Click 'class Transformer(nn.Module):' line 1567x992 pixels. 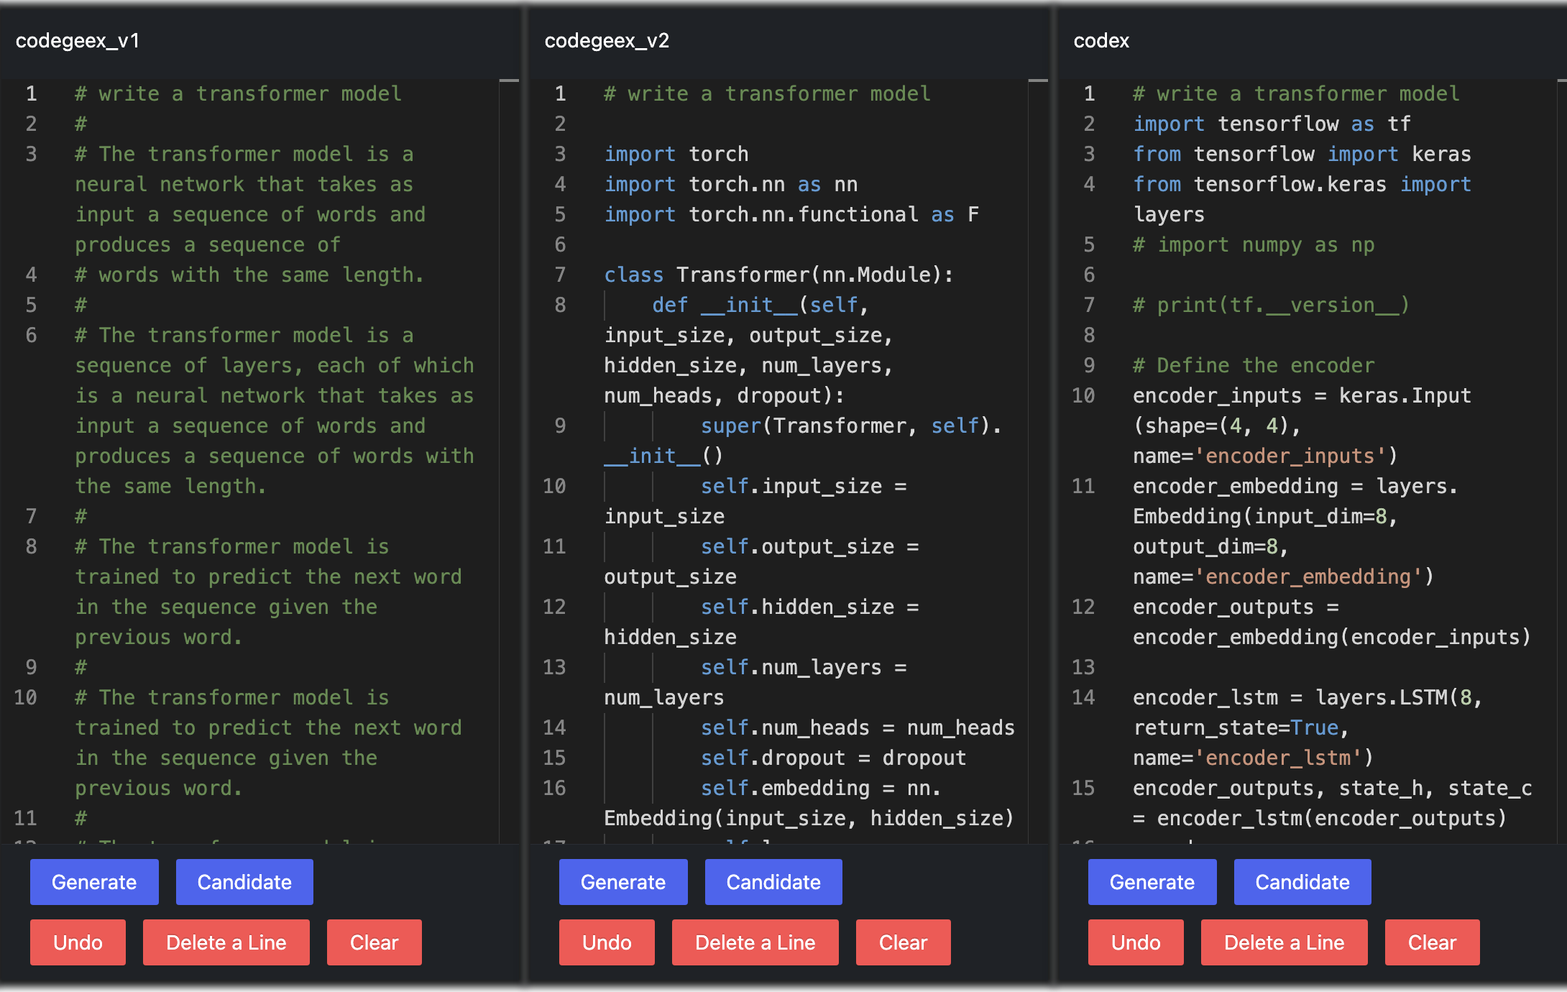pos(779,275)
